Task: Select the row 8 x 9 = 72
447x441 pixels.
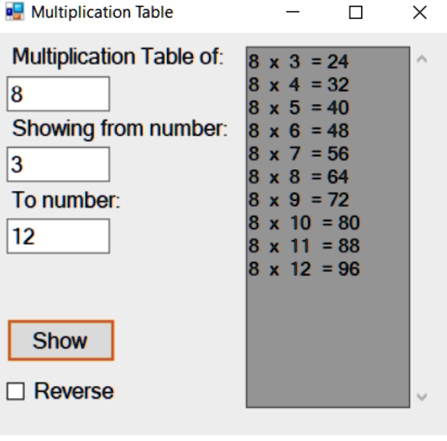Action: coord(328,200)
